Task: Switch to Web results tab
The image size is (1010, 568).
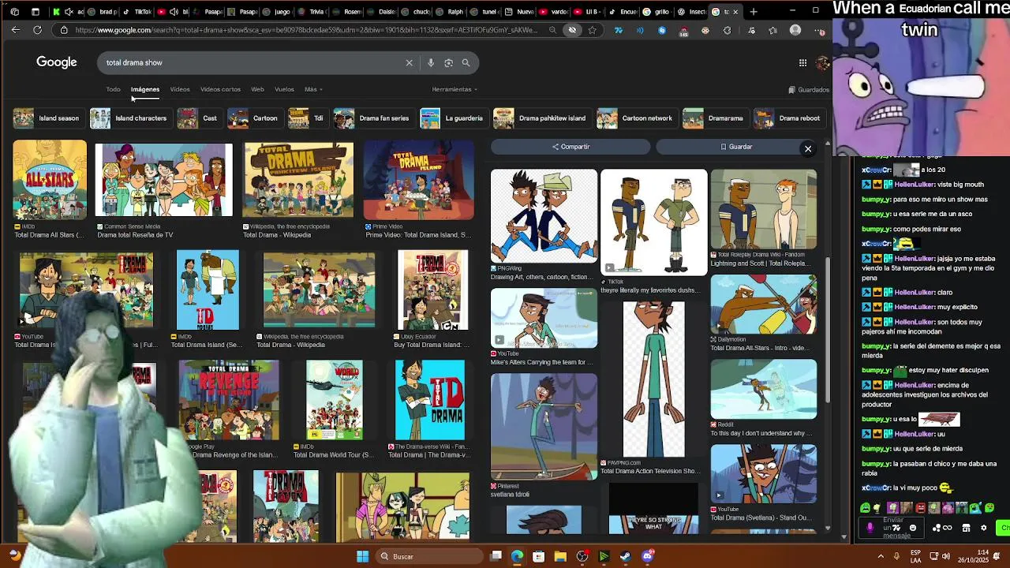Action: pos(257,89)
